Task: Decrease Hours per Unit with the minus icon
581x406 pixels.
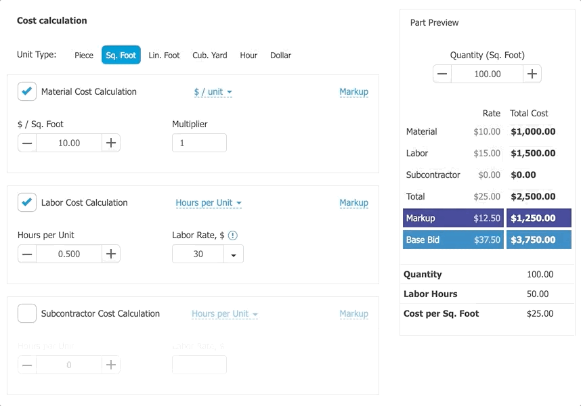Action: (x=27, y=254)
